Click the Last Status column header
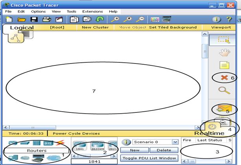The width and height of the screenshot is (241, 165). click(210, 140)
